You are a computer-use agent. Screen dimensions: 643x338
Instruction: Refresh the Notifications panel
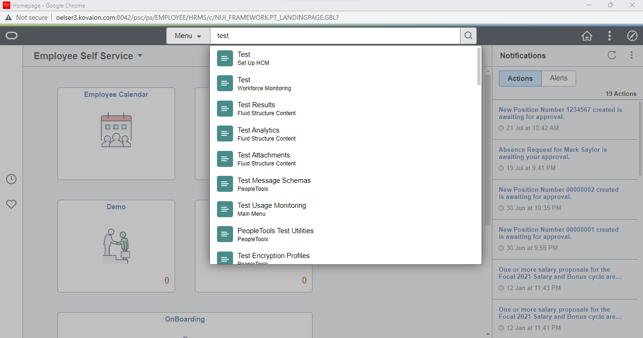click(611, 55)
